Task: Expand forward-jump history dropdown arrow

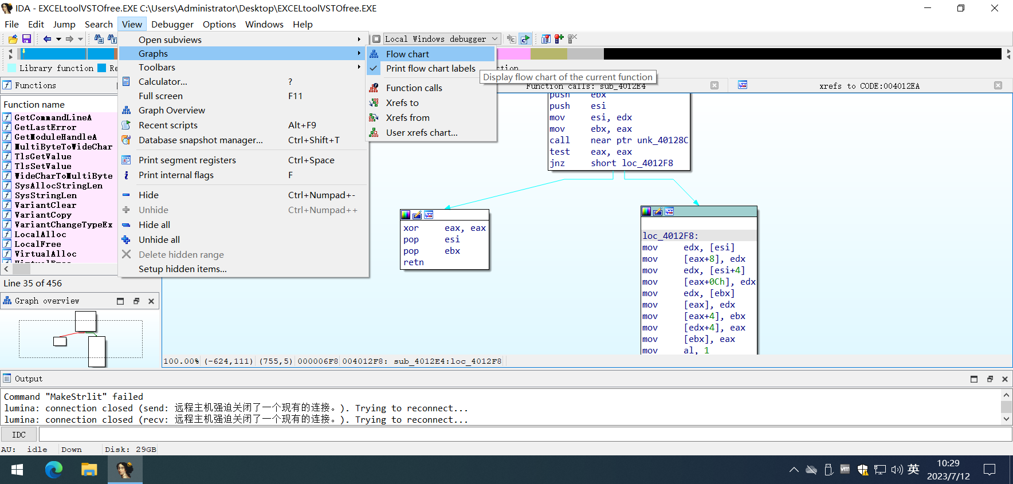Action: pyautogui.click(x=81, y=39)
